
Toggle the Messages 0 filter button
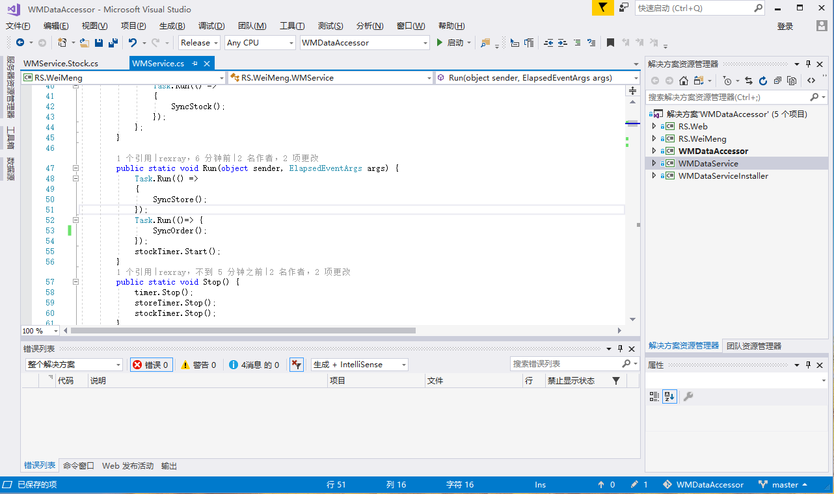click(x=254, y=365)
